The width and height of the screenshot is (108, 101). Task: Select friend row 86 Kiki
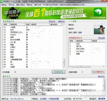pyautogui.click(x=33, y=64)
